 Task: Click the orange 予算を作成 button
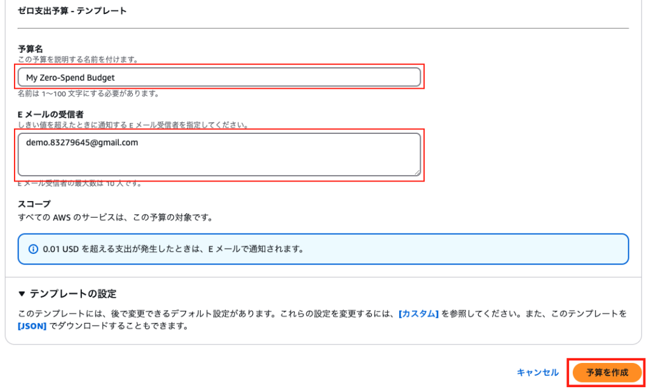[607, 373]
